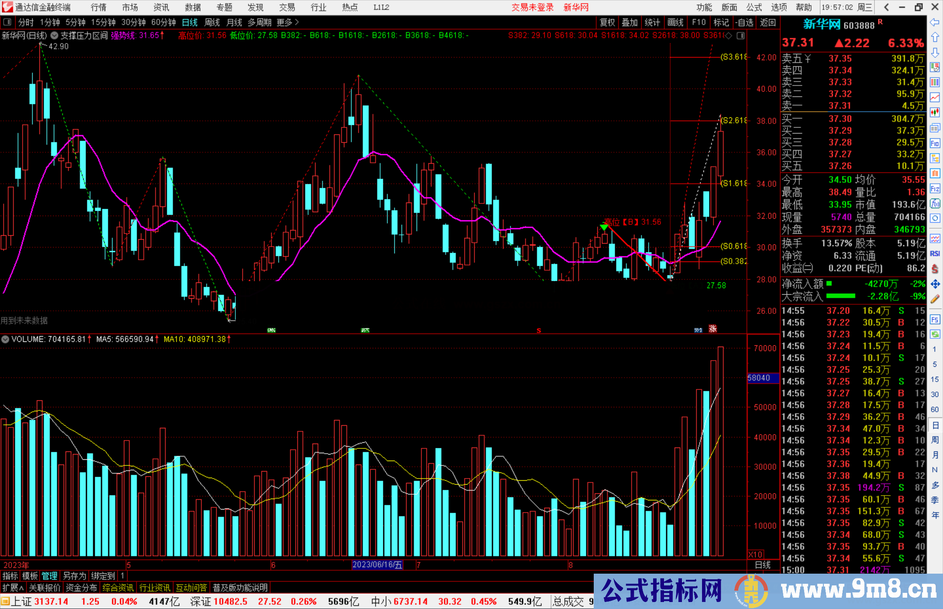Open the 普及版功能说明 link
This screenshot has width=943, height=609.
click(240, 588)
